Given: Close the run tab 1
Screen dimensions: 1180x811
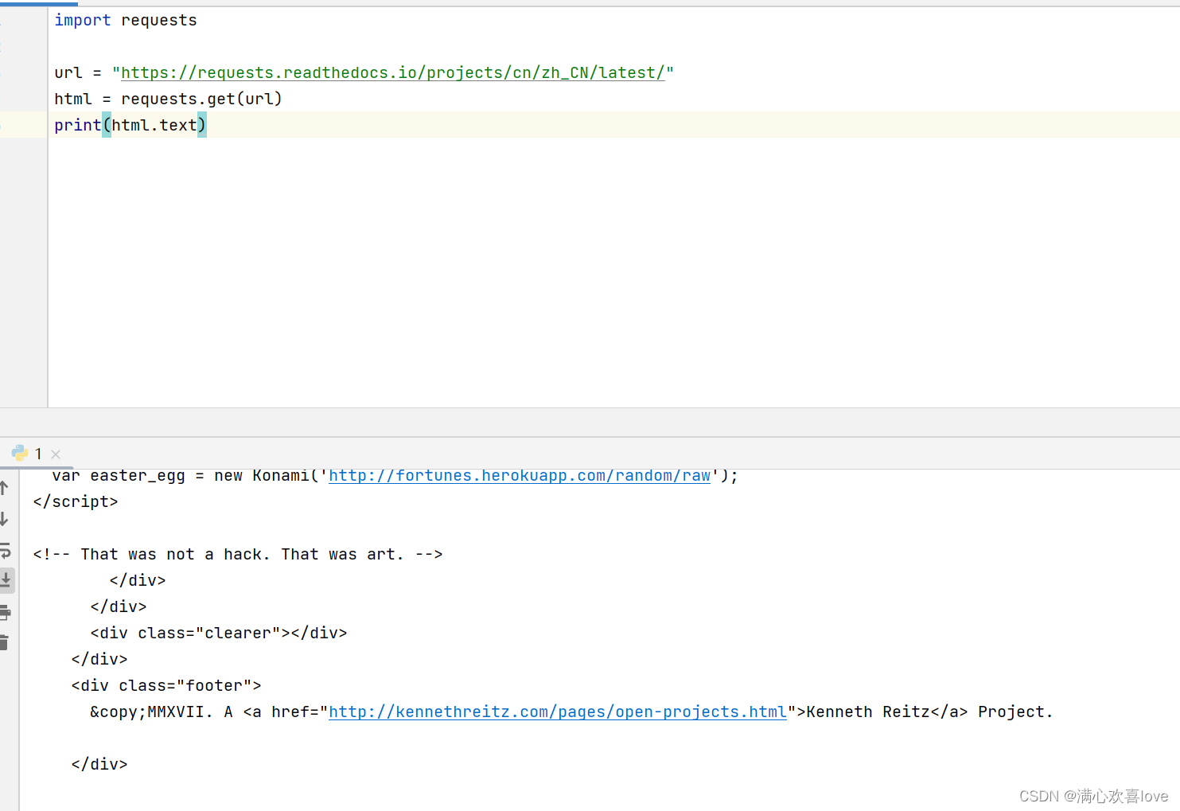Looking at the screenshot, I should (56, 454).
